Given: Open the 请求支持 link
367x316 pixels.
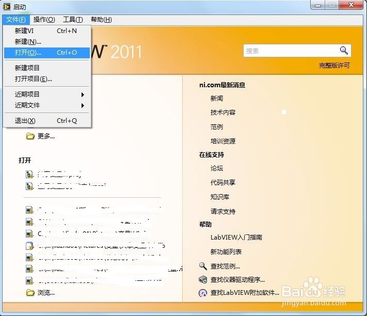Looking at the screenshot, I should [223, 211].
